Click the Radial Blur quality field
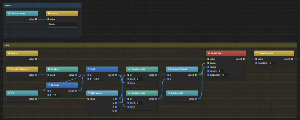The width and height of the screenshot is (300, 120). 221,71
